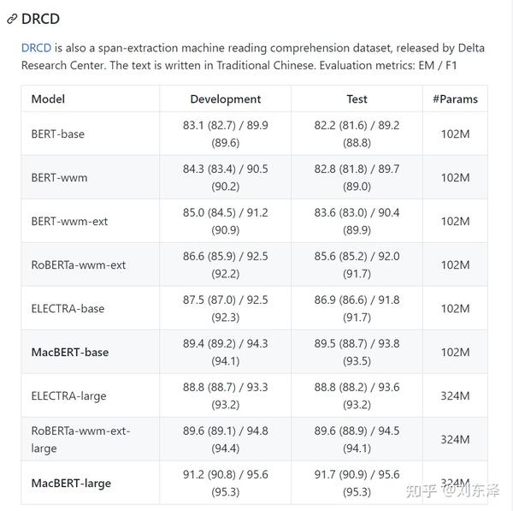
Task: Click the Test column header
Action: (357, 98)
